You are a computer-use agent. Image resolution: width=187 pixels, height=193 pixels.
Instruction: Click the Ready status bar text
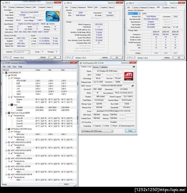[x=4, y=184]
